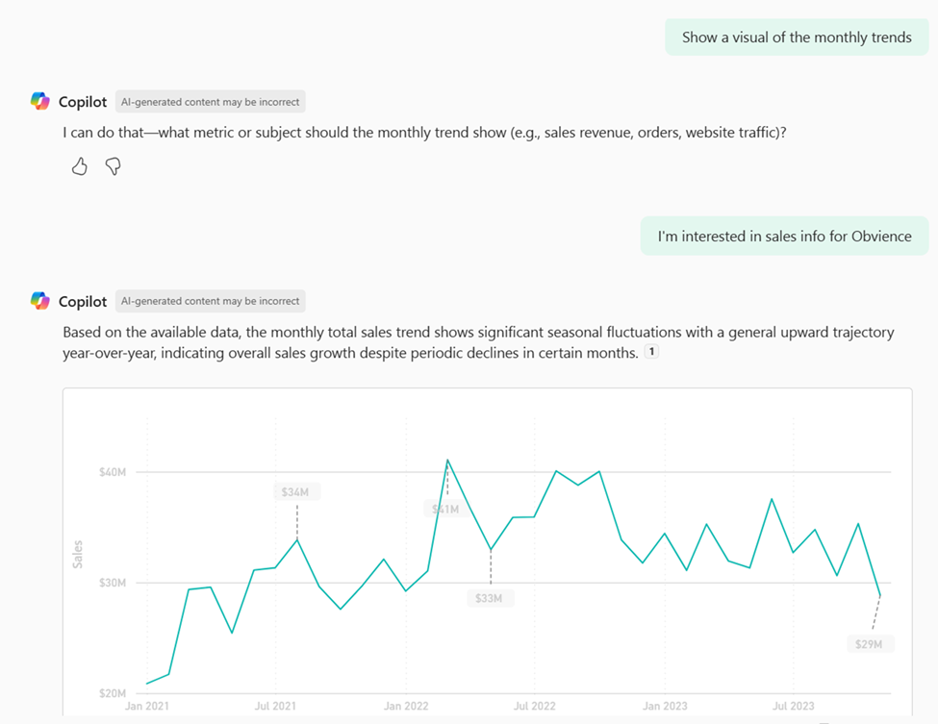
Task: Click the Jan 2021 x-axis label
Action: 145,706
